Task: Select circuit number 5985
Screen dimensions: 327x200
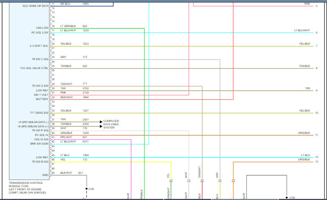Action: point(86,4)
